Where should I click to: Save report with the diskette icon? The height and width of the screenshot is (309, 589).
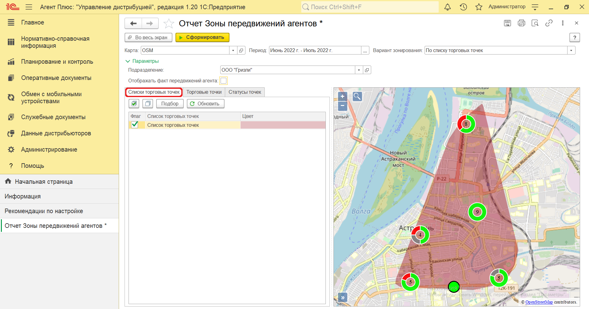pos(507,23)
